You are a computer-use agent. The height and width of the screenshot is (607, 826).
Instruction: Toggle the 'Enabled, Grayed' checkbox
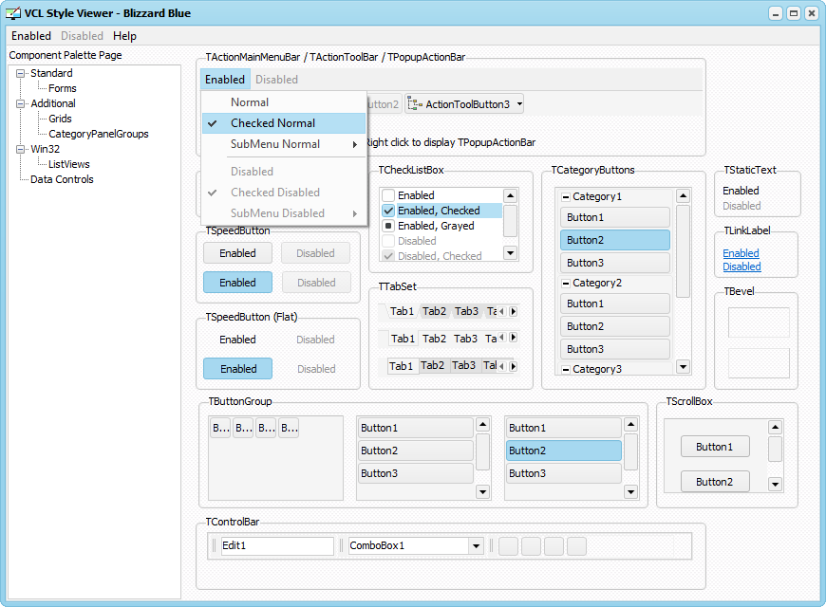[388, 226]
